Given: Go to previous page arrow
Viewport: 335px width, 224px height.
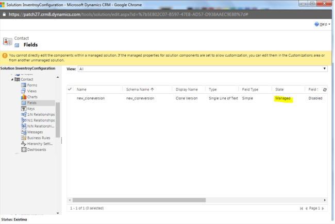Looking at the screenshot, I should (x=306, y=209).
